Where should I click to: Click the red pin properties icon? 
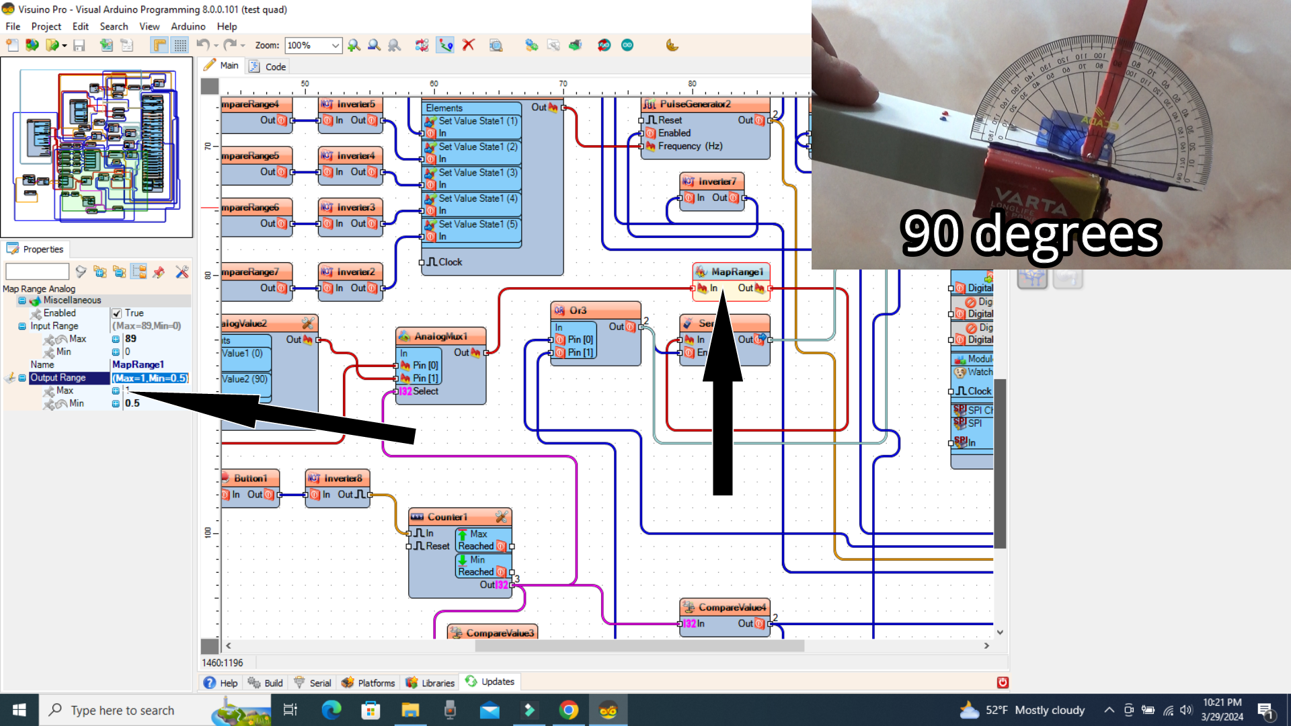(159, 272)
